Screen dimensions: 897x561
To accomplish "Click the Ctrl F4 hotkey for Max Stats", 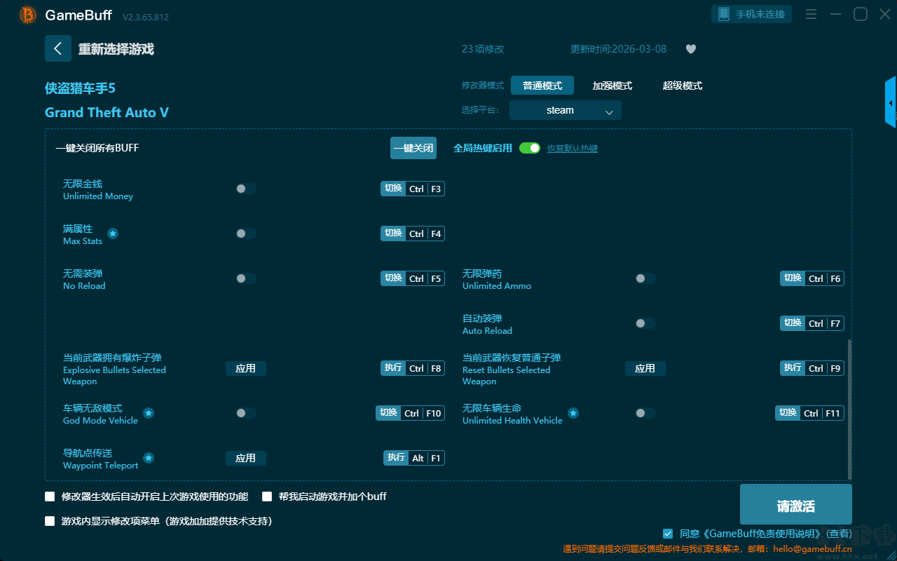I will click(413, 234).
